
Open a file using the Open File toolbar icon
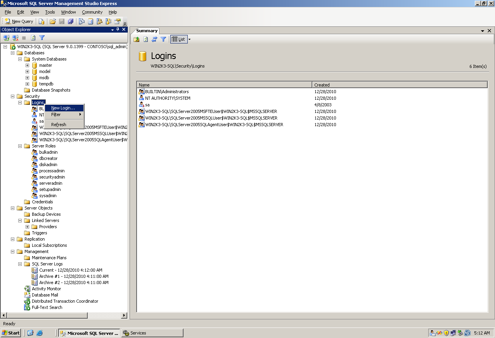click(x=52, y=21)
